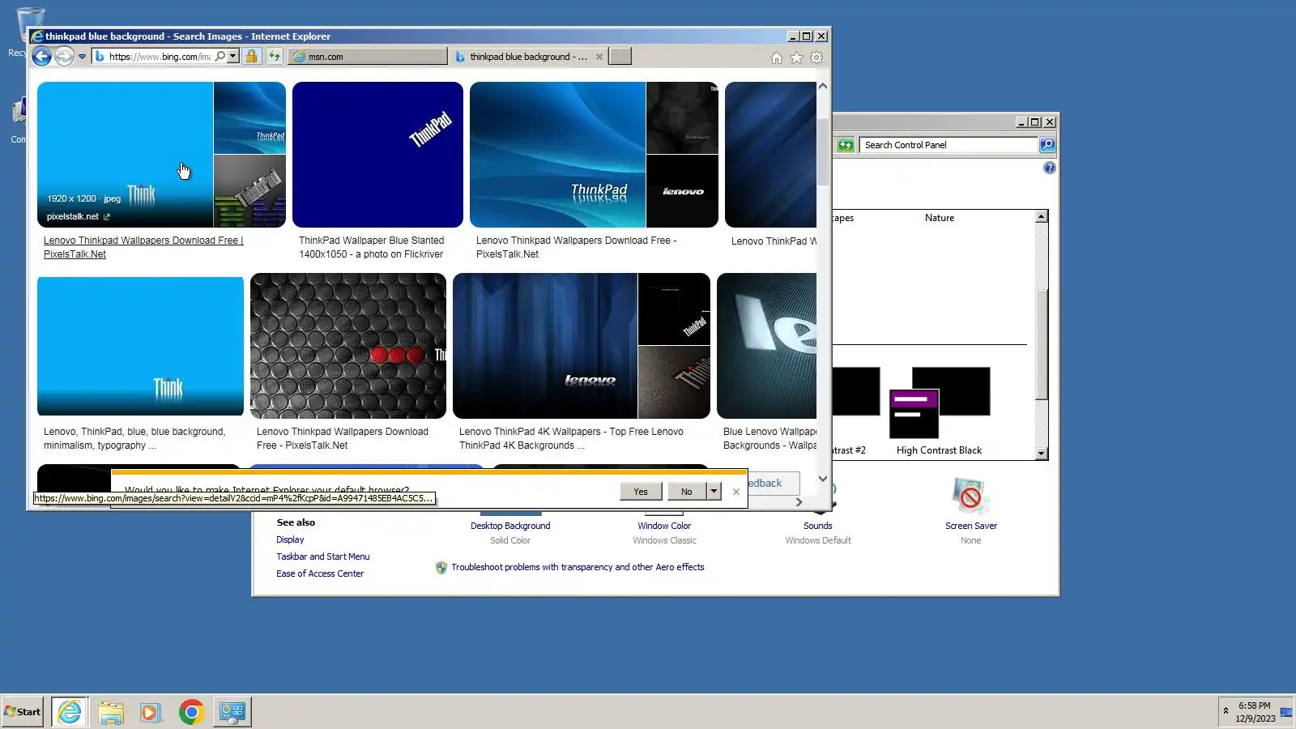Open the Start menu
The height and width of the screenshot is (729, 1296).
23,712
